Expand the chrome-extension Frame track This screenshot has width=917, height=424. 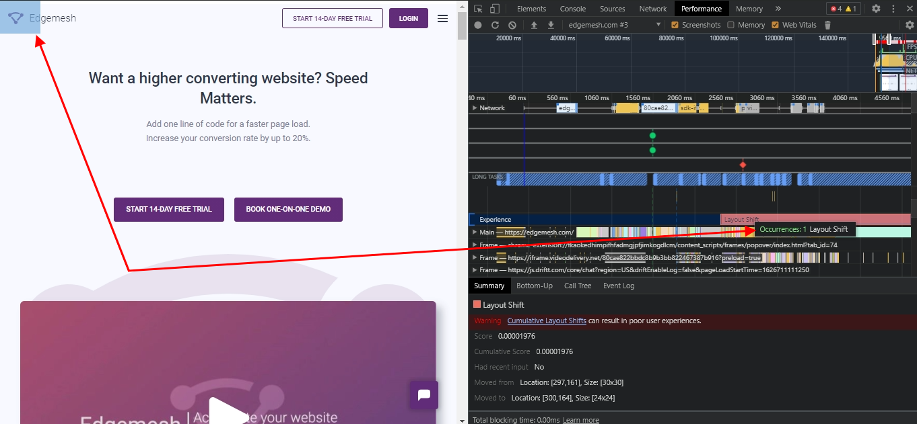(475, 245)
